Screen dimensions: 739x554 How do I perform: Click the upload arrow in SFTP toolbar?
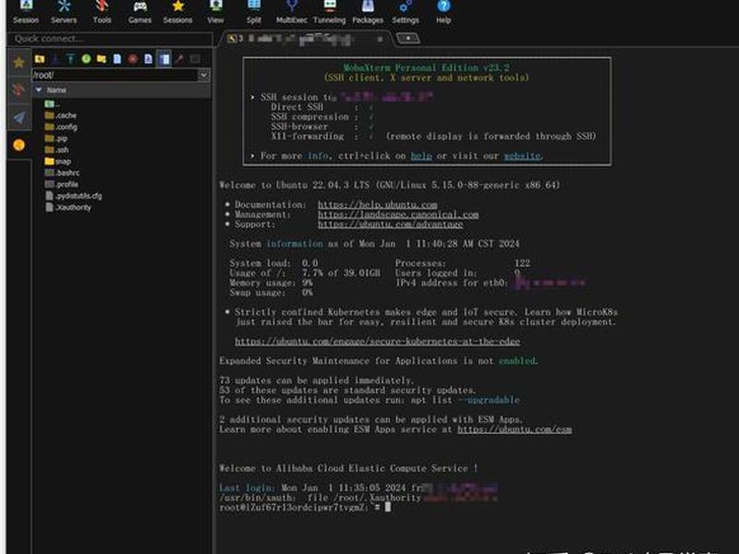(x=71, y=59)
